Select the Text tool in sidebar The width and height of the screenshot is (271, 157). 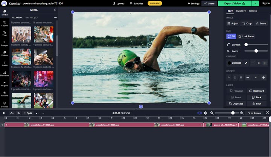(5, 33)
